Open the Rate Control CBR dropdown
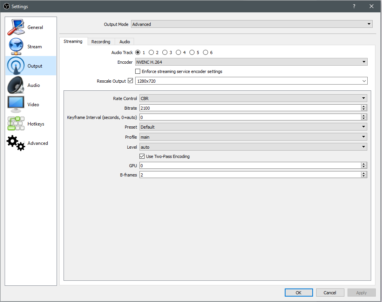The image size is (382, 302). pos(253,98)
